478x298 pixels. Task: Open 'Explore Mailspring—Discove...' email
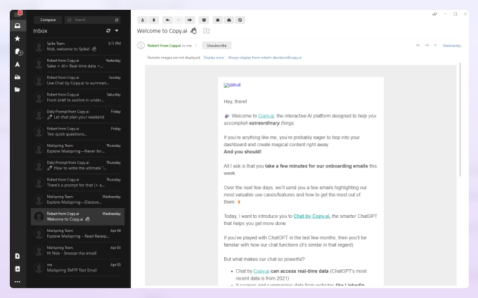point(78,200)
